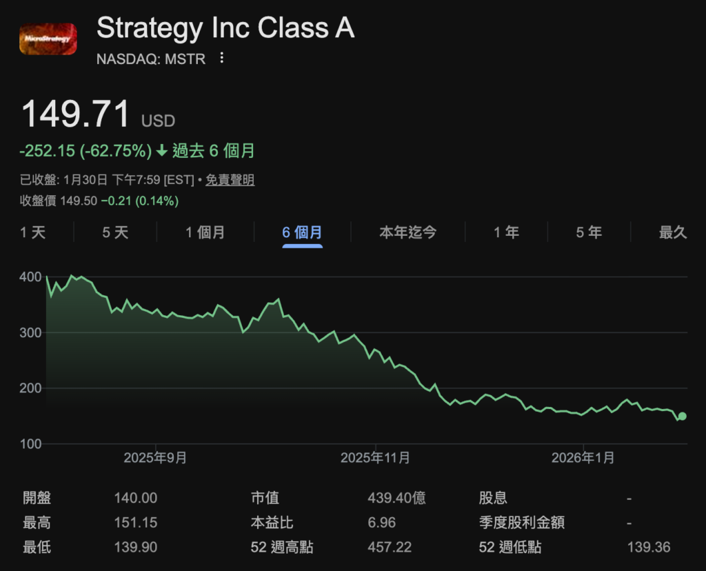Viewport: 706px width, 571px height.
Task: Click the 2025年9月 axis label
Action: [x=155, y=458]
